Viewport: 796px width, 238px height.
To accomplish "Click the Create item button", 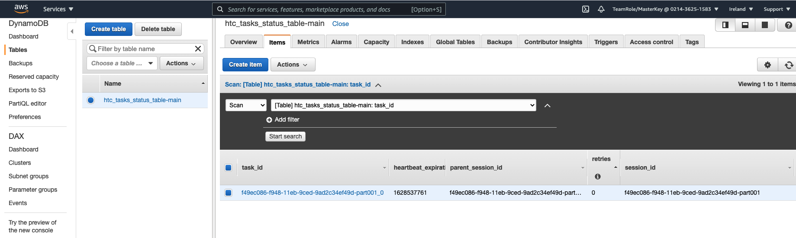I will click(245, 64).
